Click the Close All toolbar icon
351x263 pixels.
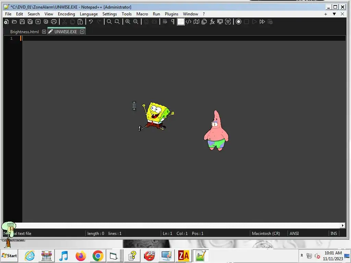point(46,22)
